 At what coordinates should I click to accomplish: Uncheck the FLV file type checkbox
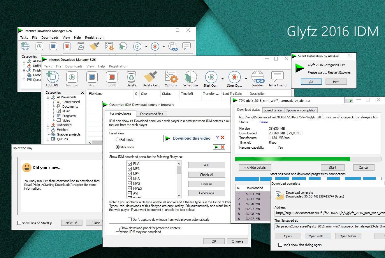coord(130,164)
